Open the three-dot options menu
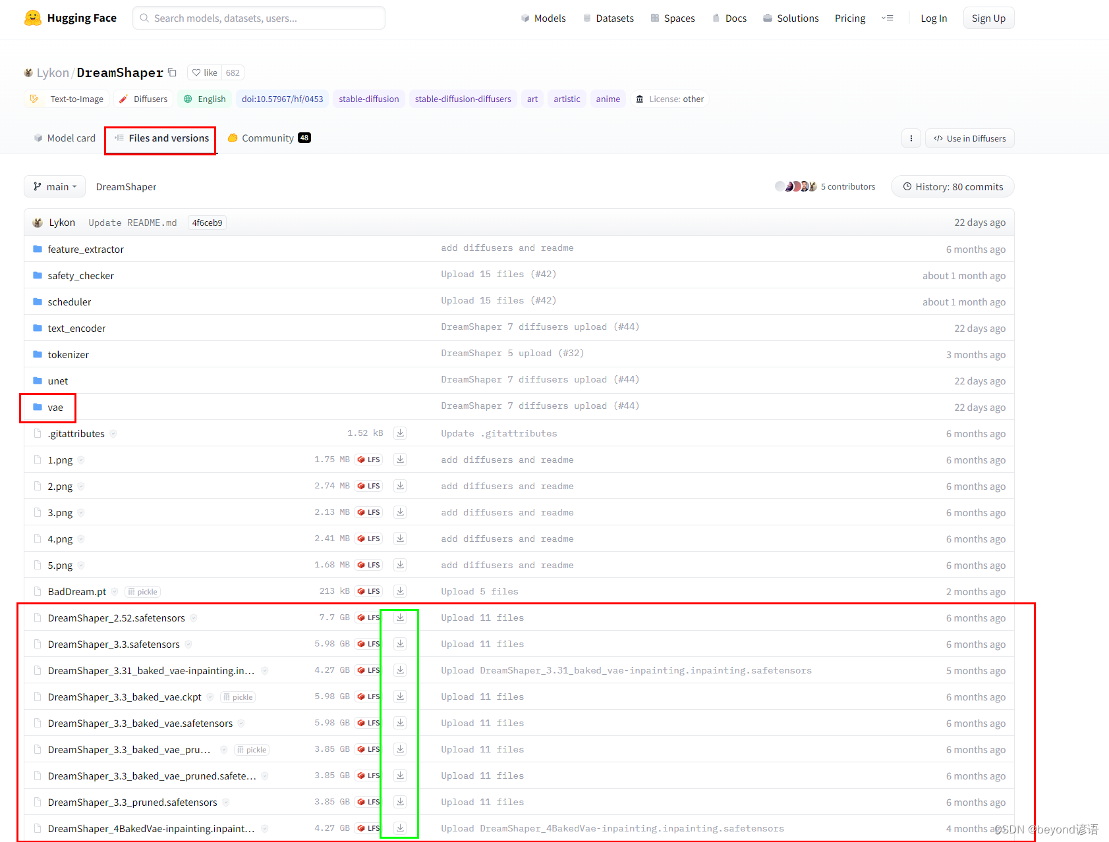Screen dimensions: 1109x842 (911, 138)
